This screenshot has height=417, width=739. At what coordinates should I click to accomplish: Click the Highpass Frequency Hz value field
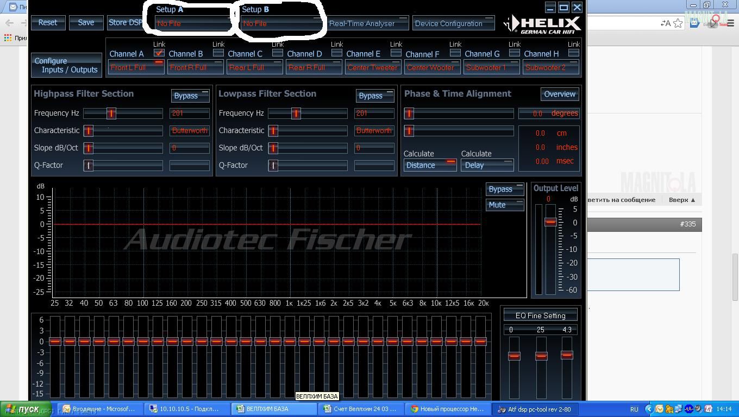point(189,113)
